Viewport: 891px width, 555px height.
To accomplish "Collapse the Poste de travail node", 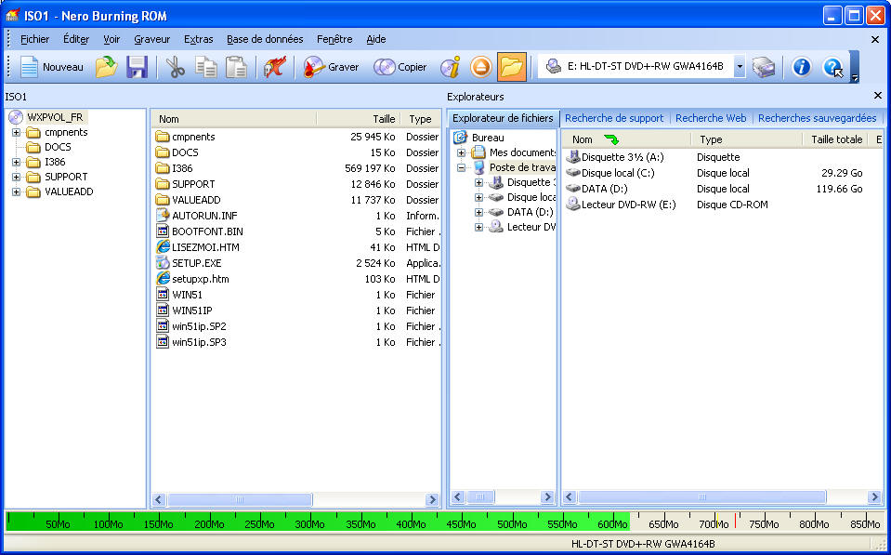I will click(x=461, y=168).
